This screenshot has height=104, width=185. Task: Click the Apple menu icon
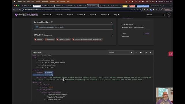tap(14, 2)
